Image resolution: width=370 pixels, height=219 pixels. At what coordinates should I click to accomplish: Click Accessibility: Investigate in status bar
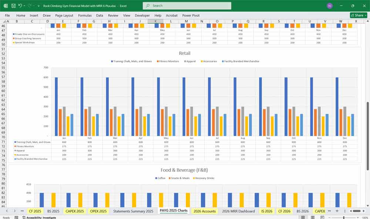(x=38, y=218)
